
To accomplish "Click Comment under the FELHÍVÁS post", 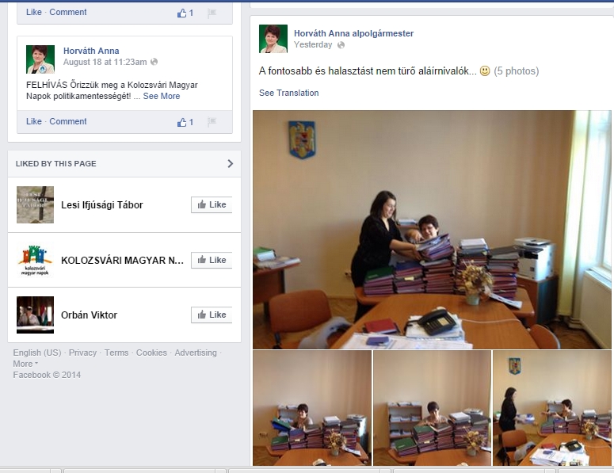I will coord(68,121).
